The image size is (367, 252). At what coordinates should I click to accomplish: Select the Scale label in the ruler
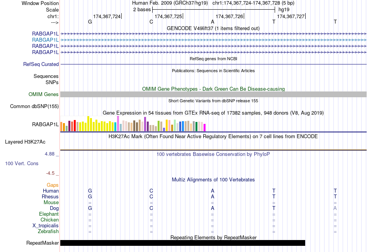52,10
